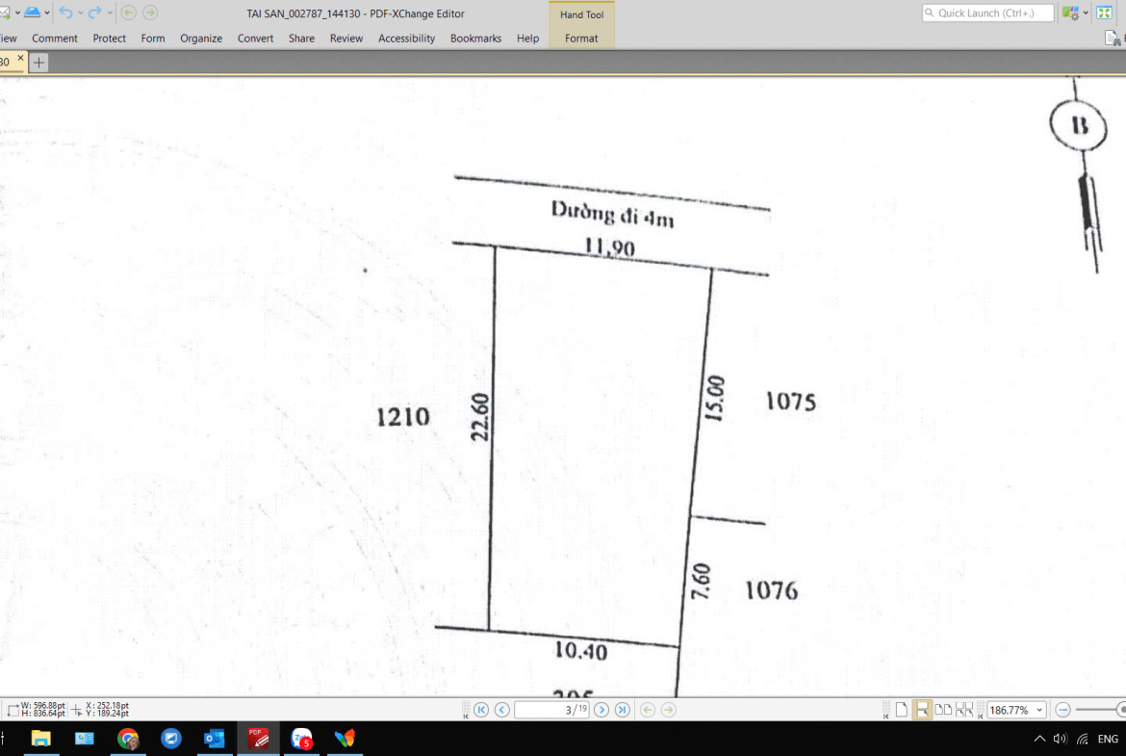Click the Undo arrow in the quick toolbar
This screenshot has width=1126, height=756.
point(64,13)
